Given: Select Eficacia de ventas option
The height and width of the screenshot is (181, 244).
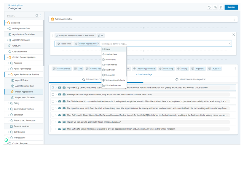Looking at the screenshot, I should [114, 85].
